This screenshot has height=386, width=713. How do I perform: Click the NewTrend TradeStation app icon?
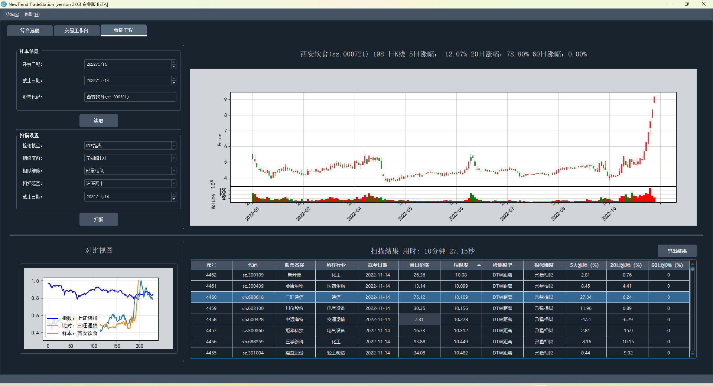(4, 4)
